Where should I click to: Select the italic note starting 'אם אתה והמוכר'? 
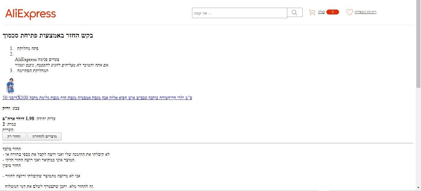tap(62, 65)
